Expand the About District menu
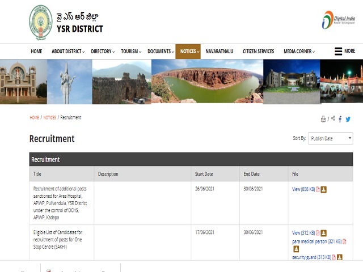 click(x=68, y=52)
